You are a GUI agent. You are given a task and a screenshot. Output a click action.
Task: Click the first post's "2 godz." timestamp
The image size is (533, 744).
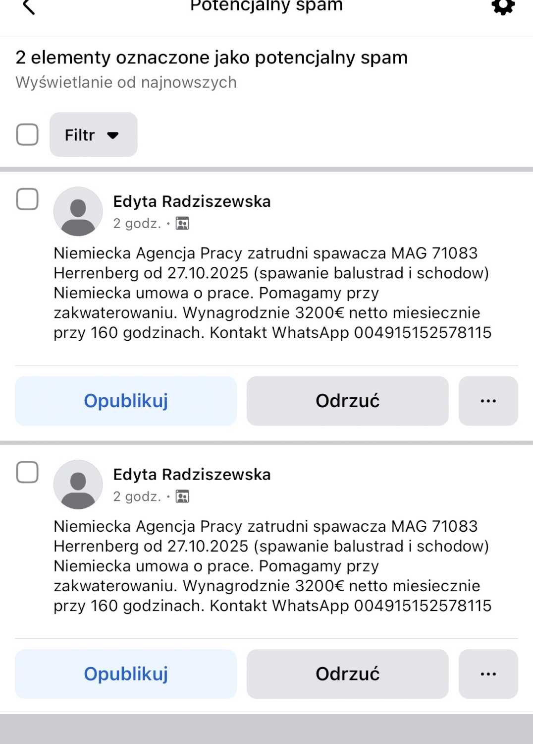point(137,224)
